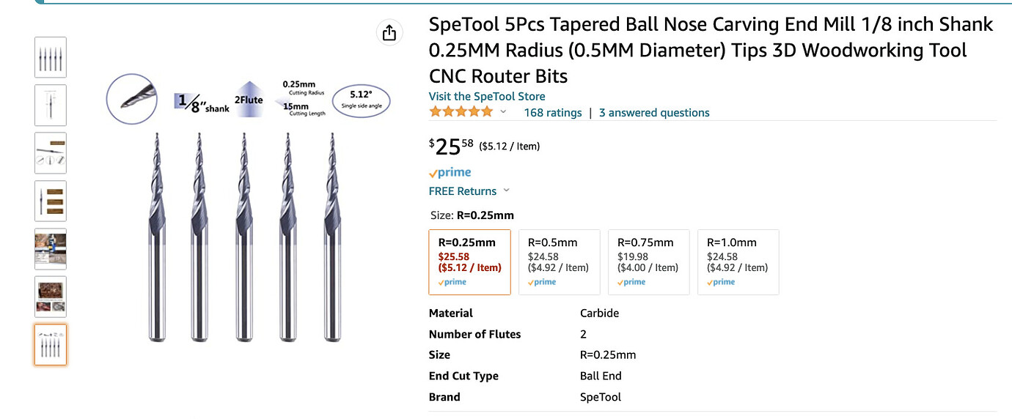Click the share icon above product image
This screenshot has width=1012, height=419.
[389, 33]
